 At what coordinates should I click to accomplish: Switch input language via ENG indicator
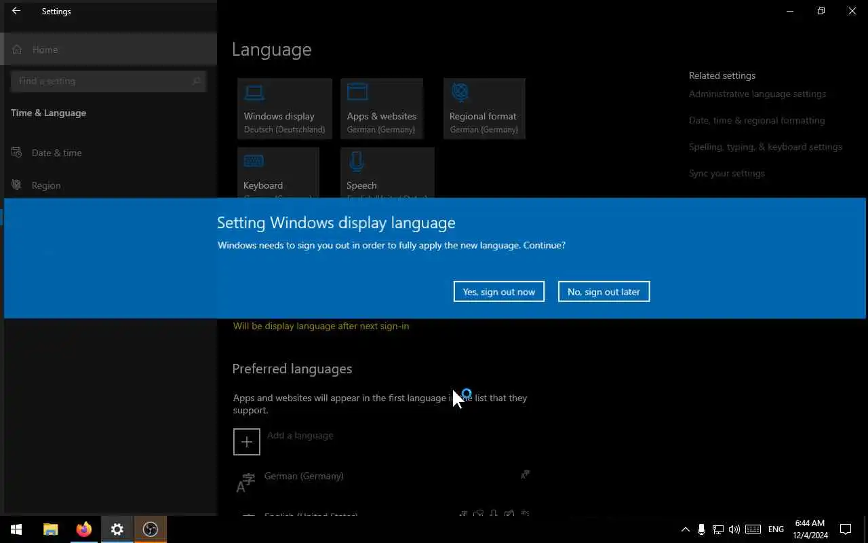(776, 529)
